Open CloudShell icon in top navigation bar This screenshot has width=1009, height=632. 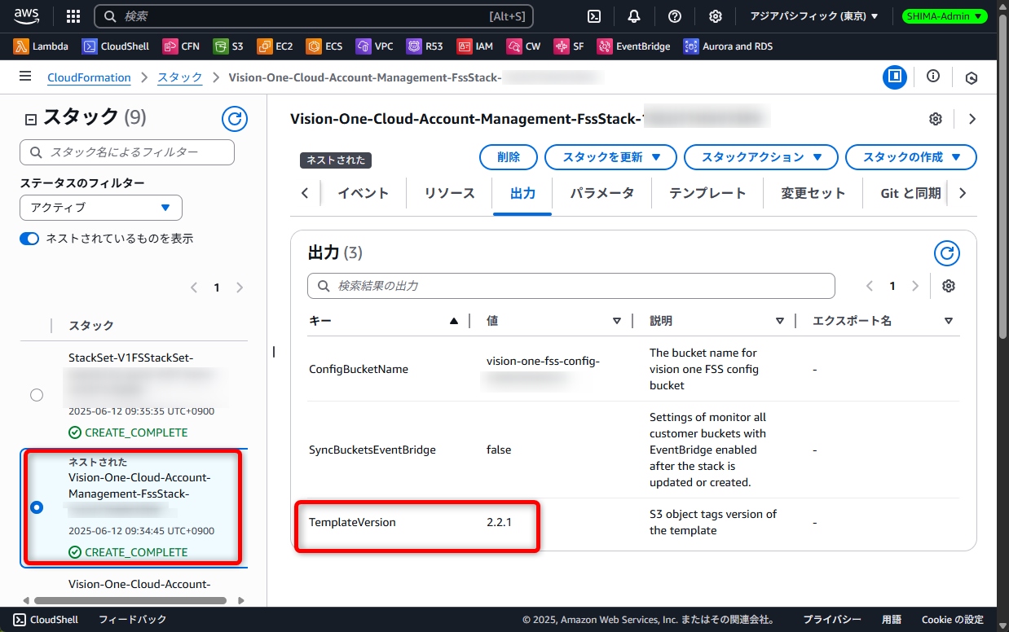coord(595,16)
